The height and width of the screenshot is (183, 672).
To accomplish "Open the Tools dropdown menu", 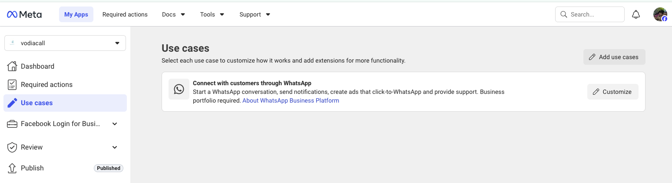I will click(x=212, y=14).
